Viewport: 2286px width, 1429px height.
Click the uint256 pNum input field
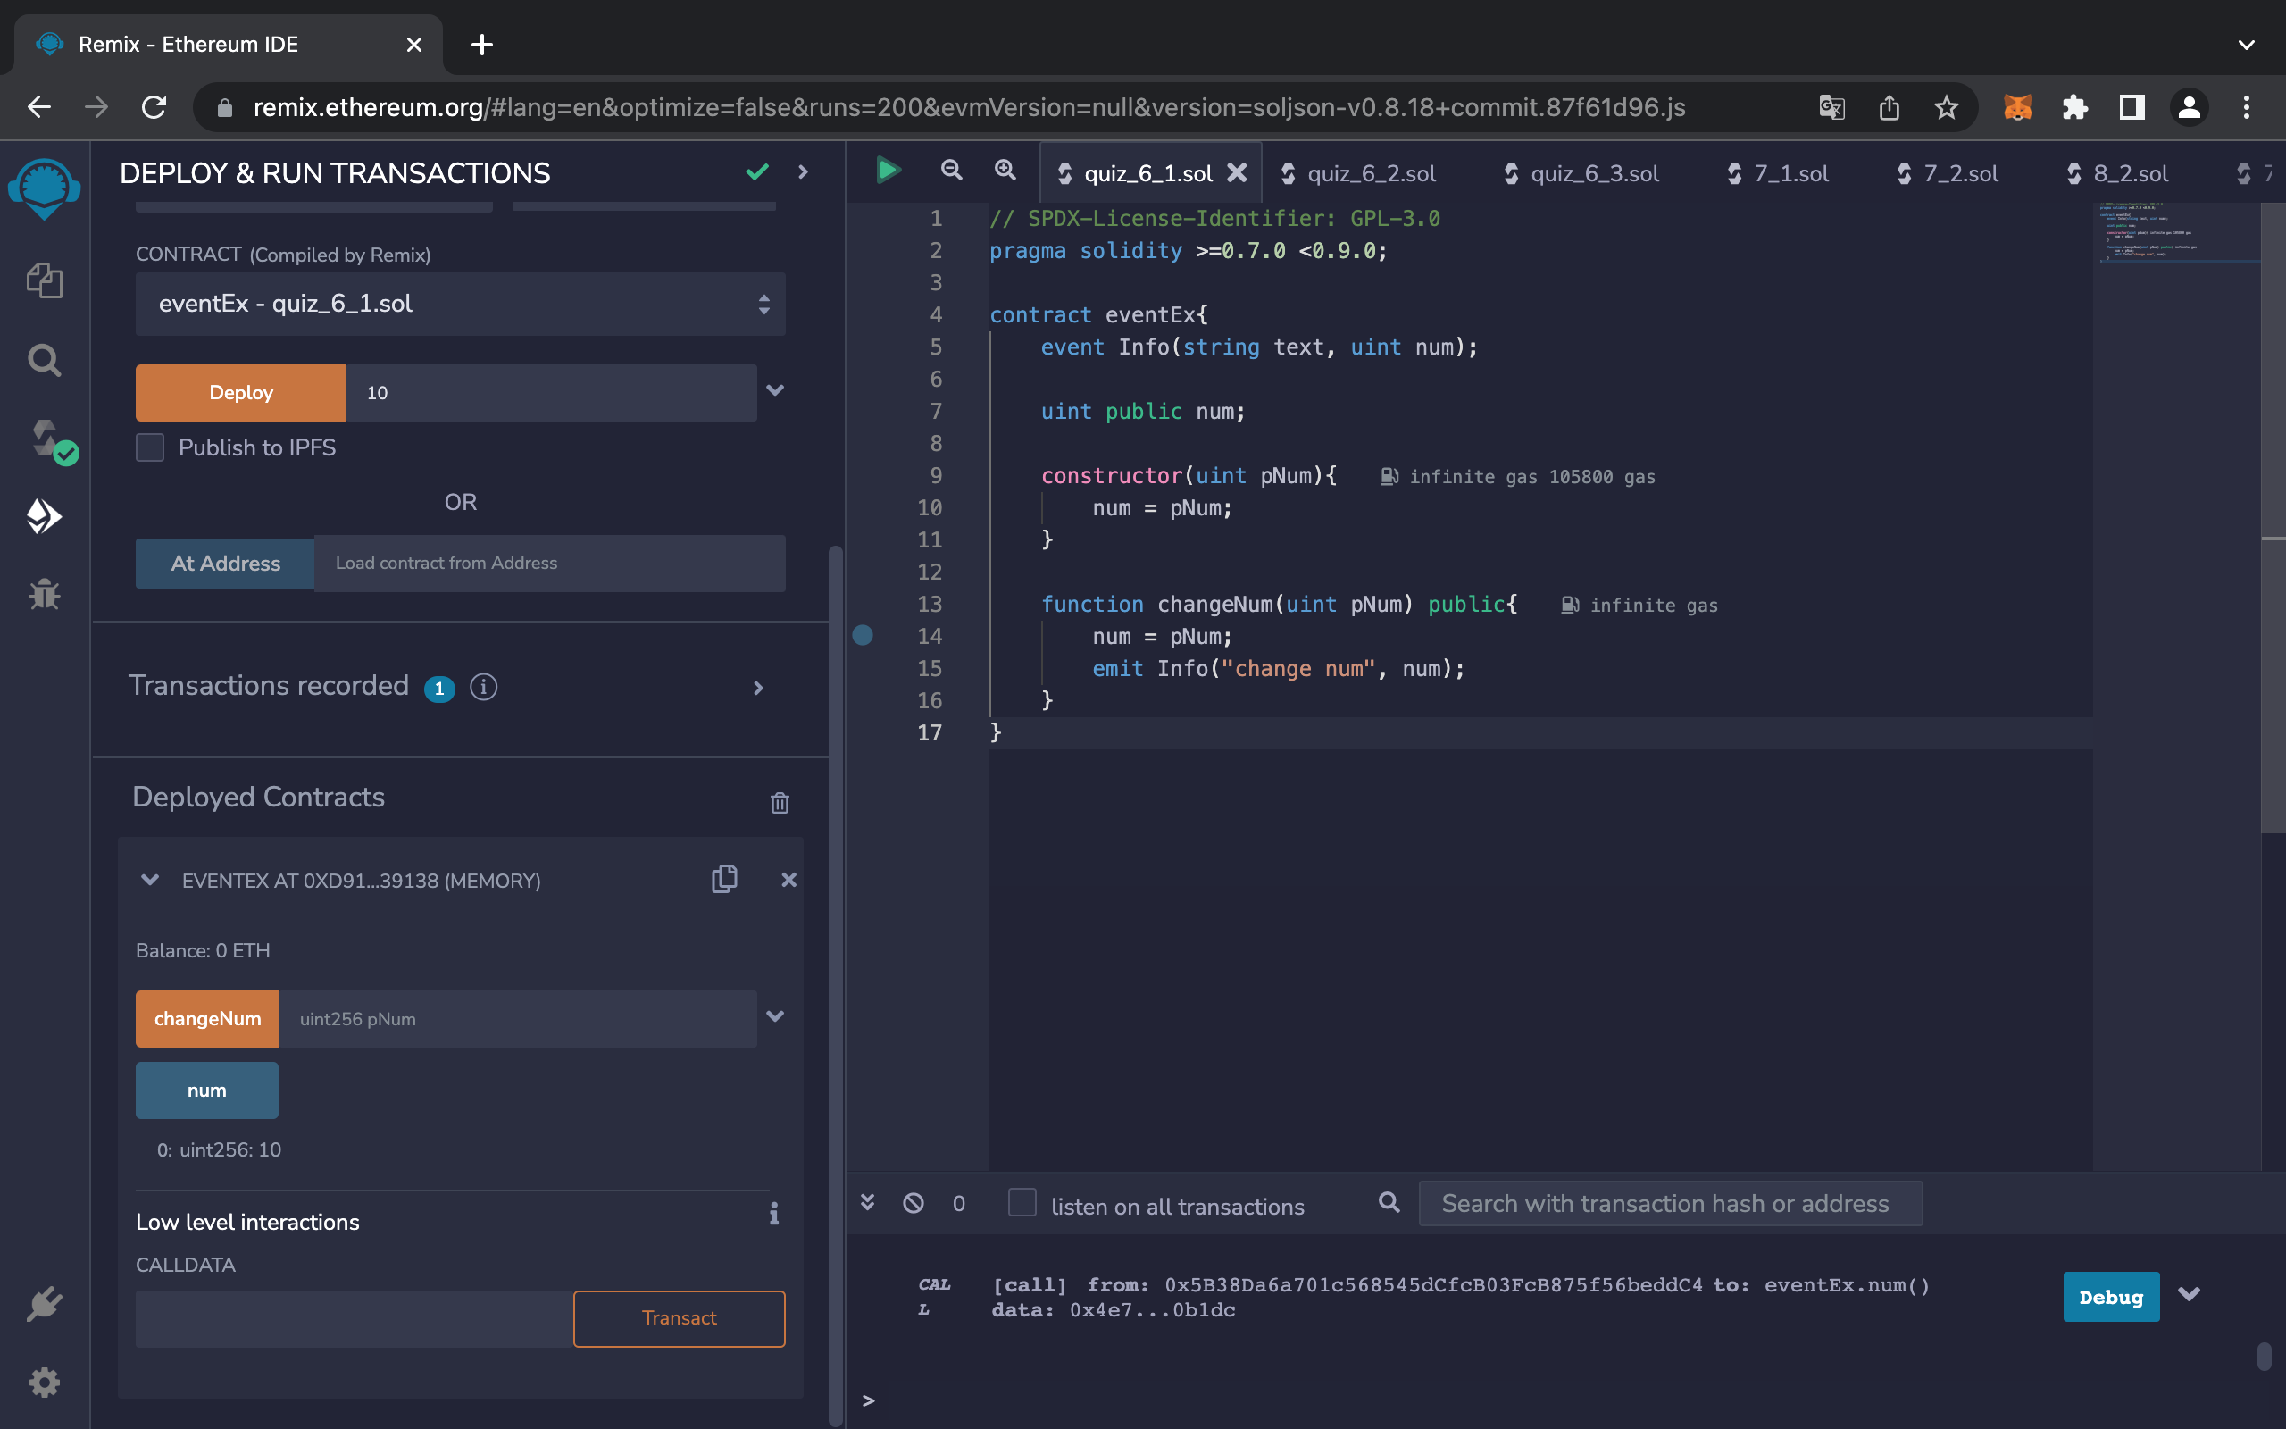(517, 1019)
